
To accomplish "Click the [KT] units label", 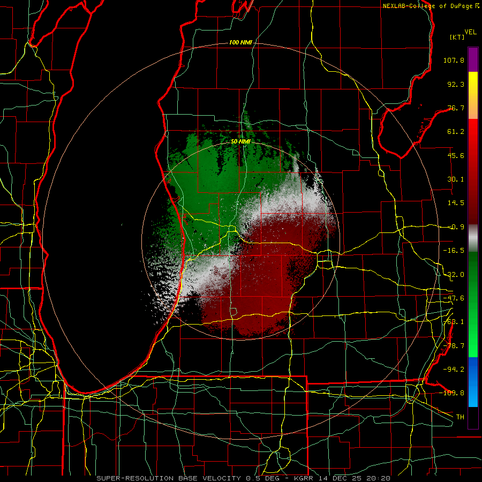I will click(x=457, y=37).
